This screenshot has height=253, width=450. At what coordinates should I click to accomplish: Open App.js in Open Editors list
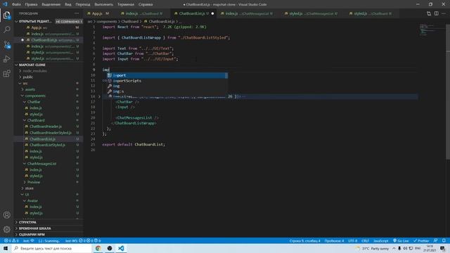pos(49,27)
